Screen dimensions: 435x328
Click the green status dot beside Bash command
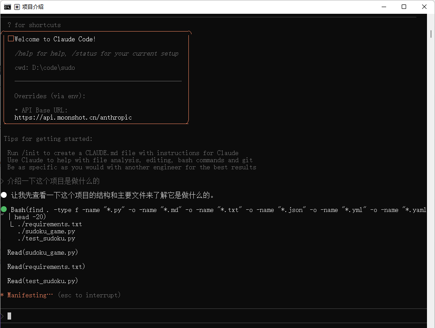coord(4,209)
